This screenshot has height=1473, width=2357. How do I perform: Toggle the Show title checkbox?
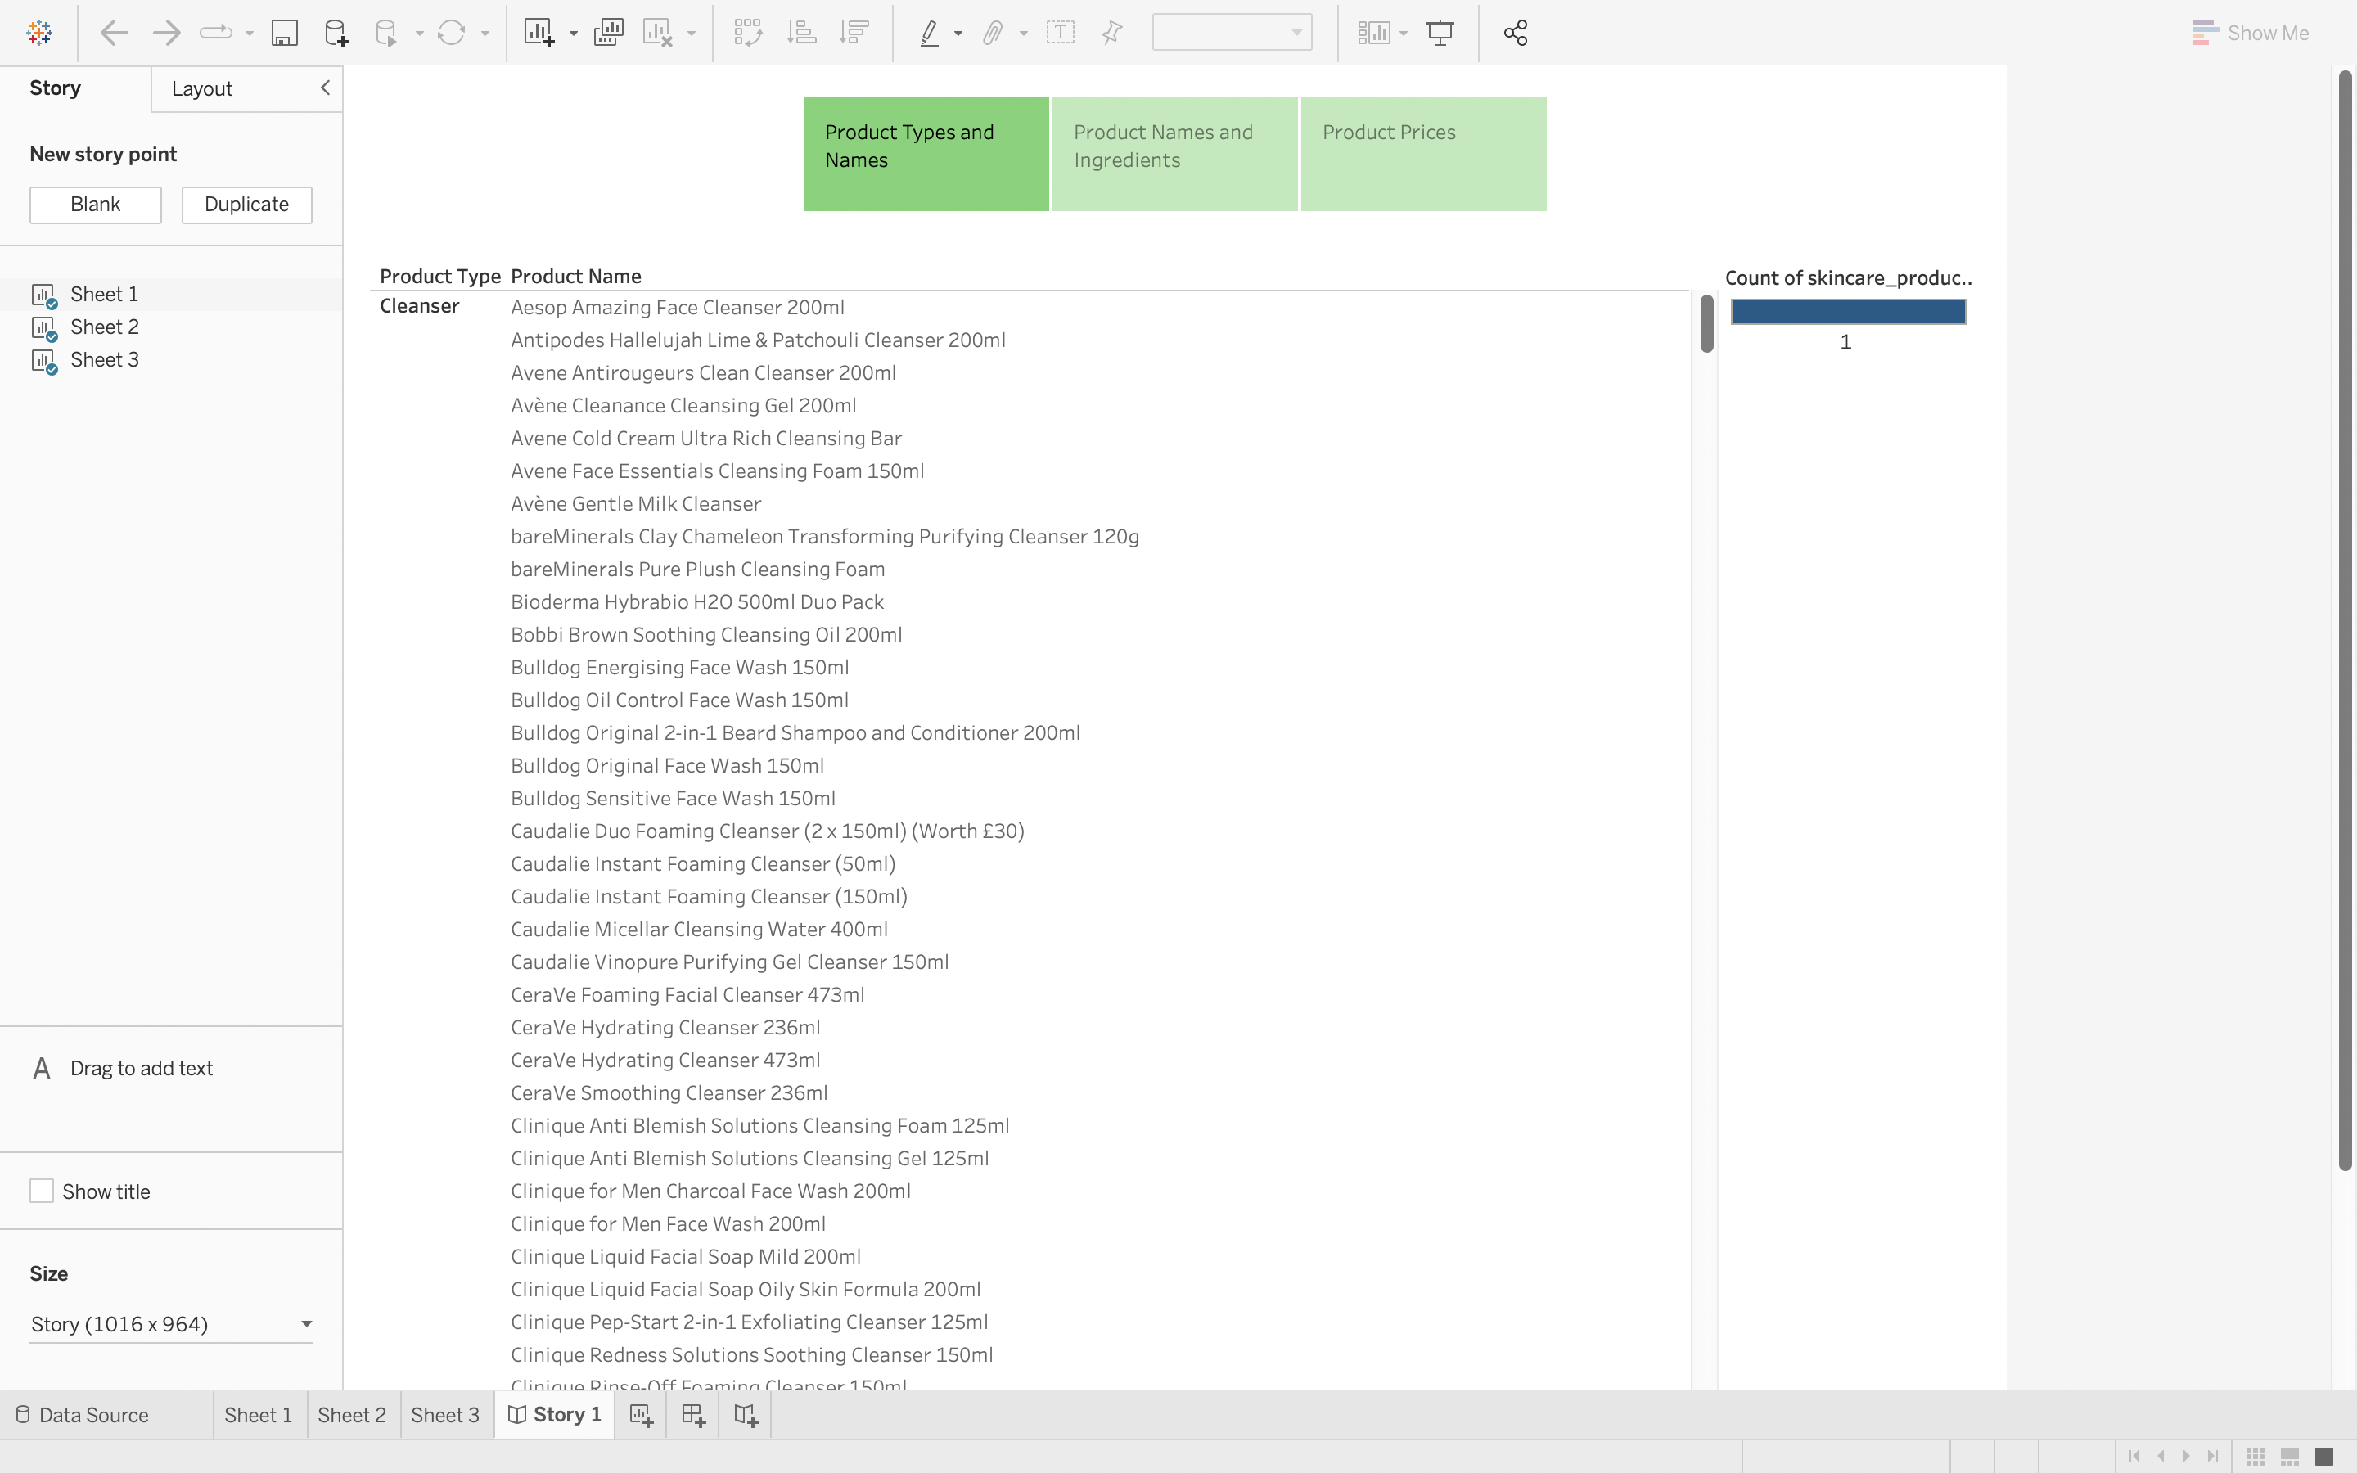tap(42, 1191)
